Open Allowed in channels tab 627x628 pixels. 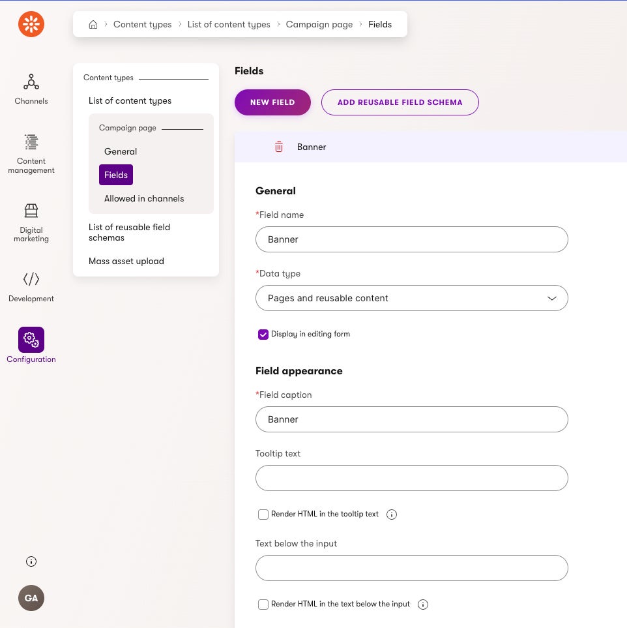144,198
